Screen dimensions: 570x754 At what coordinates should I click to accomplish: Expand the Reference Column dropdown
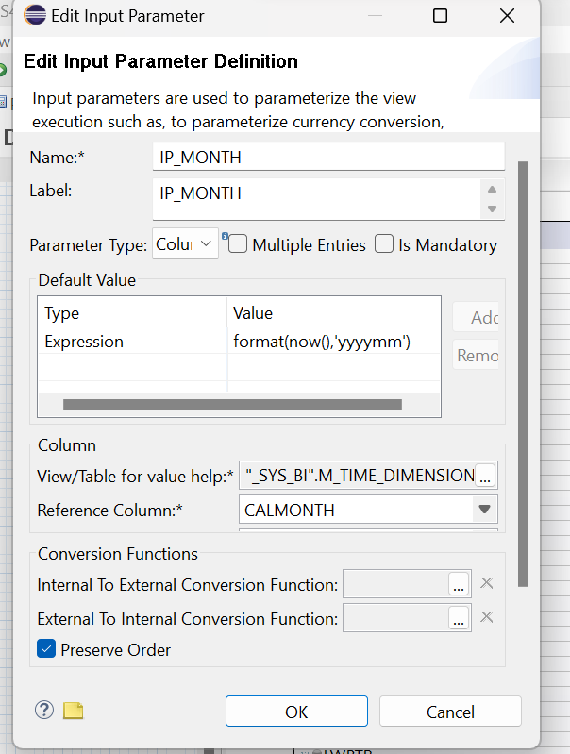click(x=485, y=510)
